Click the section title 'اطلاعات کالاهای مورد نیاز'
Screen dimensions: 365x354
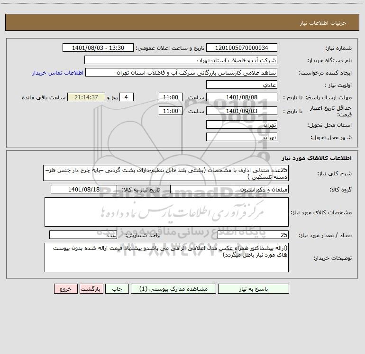tap(317, 158)
